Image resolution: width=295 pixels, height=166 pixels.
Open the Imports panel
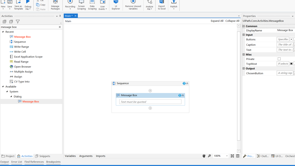point(101,156)
